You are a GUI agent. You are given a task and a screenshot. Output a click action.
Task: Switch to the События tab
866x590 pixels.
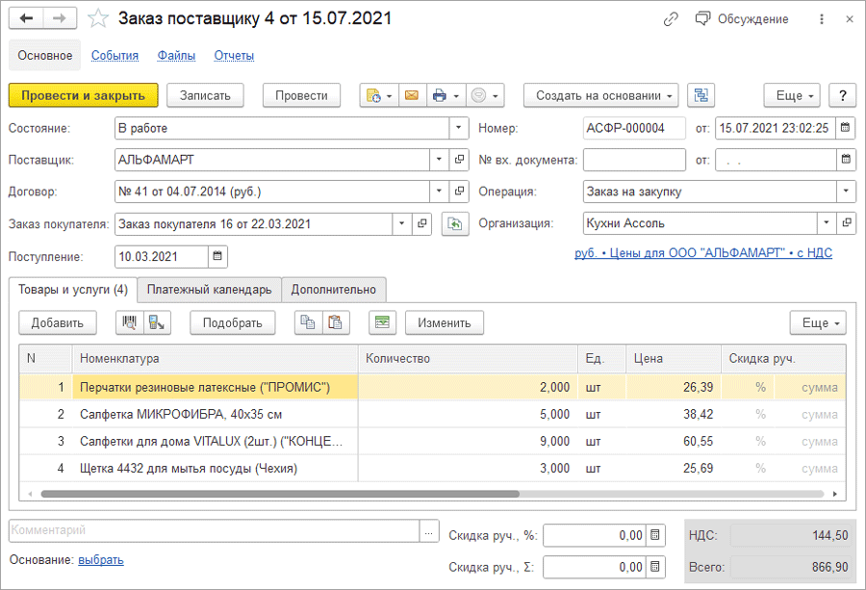point(115,55)
